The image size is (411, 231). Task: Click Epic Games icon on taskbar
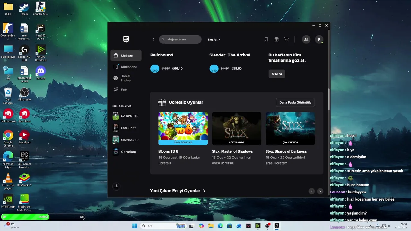[276, 226]
